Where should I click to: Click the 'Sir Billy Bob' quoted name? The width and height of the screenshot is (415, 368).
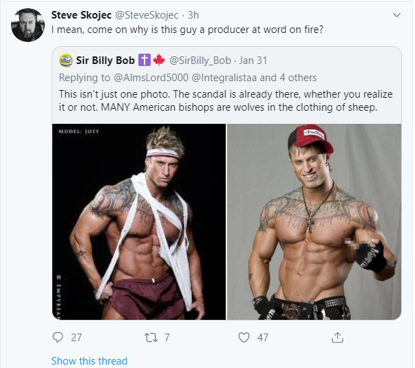tap(107, 59)
